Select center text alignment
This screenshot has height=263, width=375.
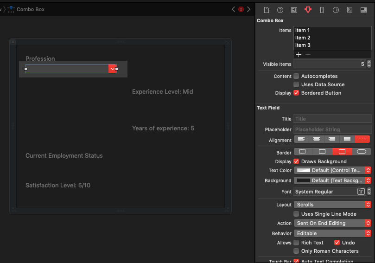tap(317, 139)
